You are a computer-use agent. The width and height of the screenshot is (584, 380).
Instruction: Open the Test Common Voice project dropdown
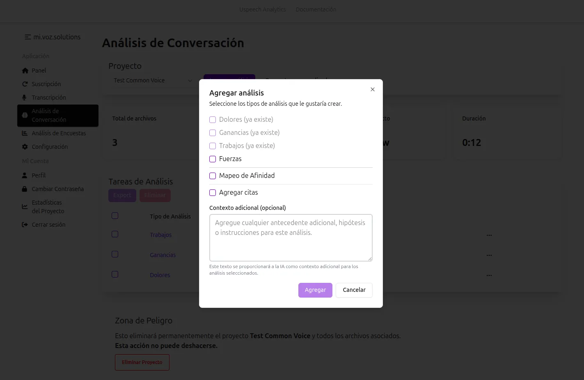[x=152, y=80]
